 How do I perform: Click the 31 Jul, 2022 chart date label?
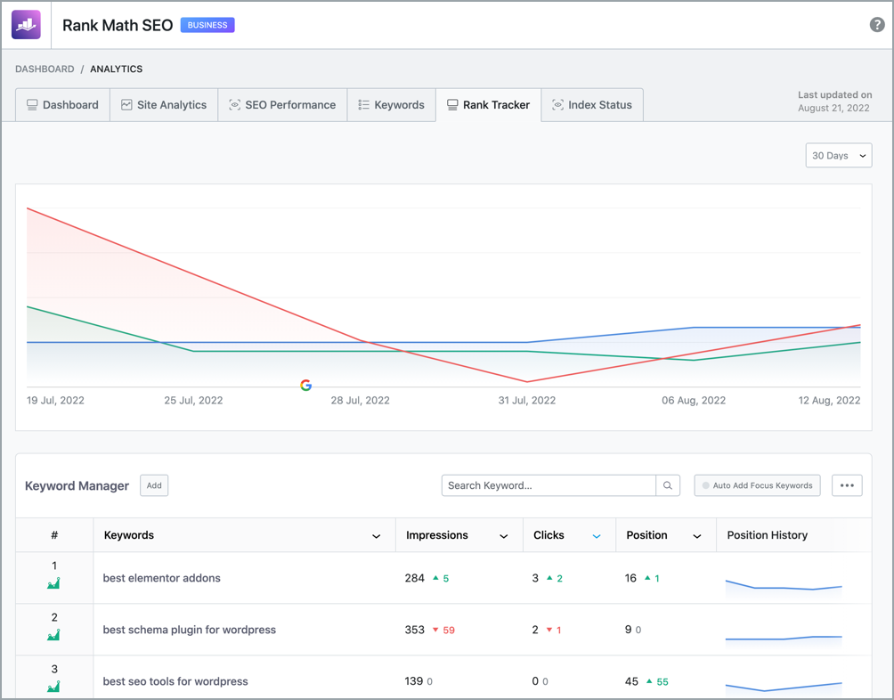pyautogui.click(x=527, y=400)
